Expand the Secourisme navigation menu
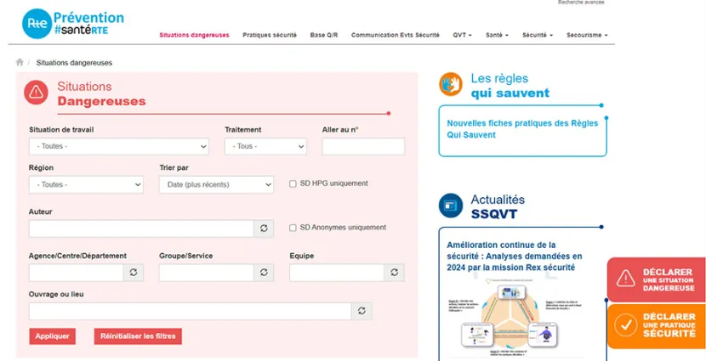Screen dimensions: 706x361 [587, 35]
